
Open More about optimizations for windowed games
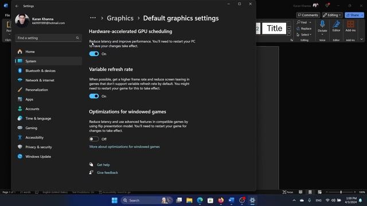pos(124,147)
